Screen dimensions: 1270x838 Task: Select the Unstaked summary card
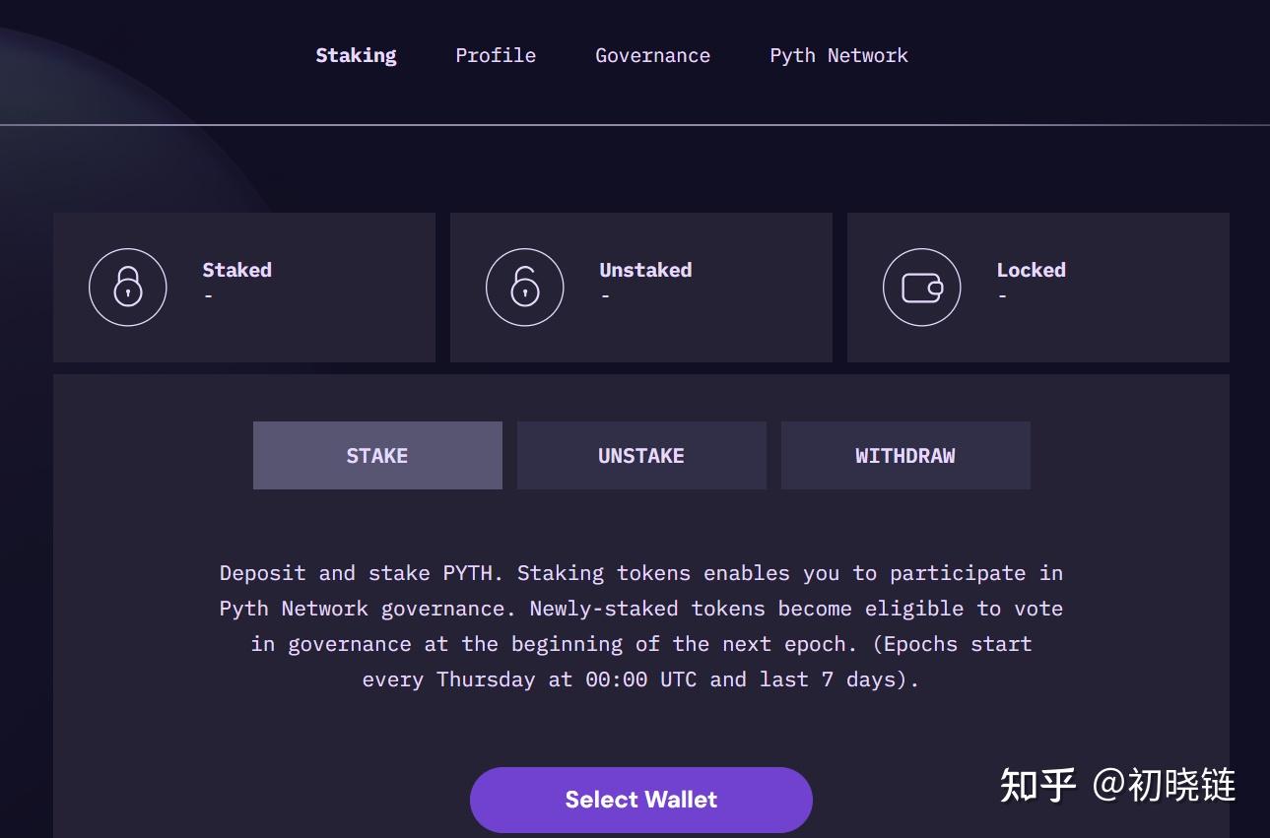(641, 288)
